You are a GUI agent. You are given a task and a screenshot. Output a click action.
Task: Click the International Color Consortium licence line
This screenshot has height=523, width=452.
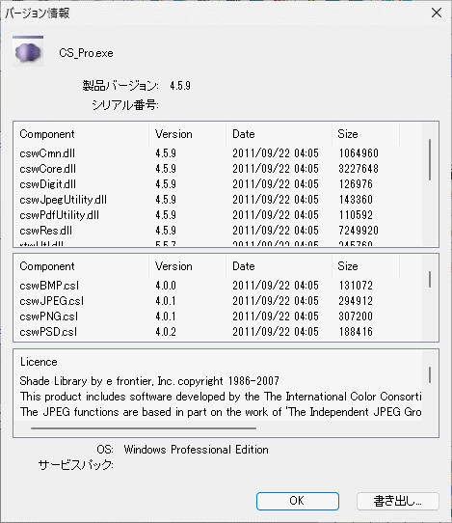(221, 397)
